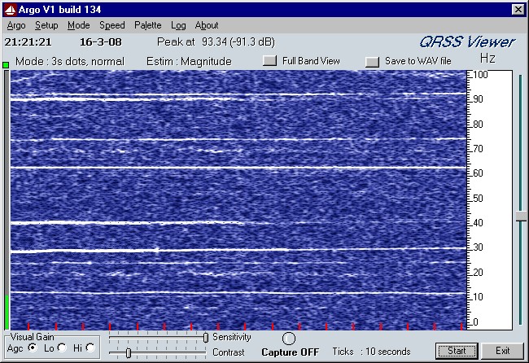Expand the Palette menu
The height and width of the screenshot is (363, 529).
click(148, 25)
